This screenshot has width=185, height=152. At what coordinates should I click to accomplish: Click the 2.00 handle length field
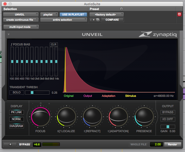pos(156,144)
